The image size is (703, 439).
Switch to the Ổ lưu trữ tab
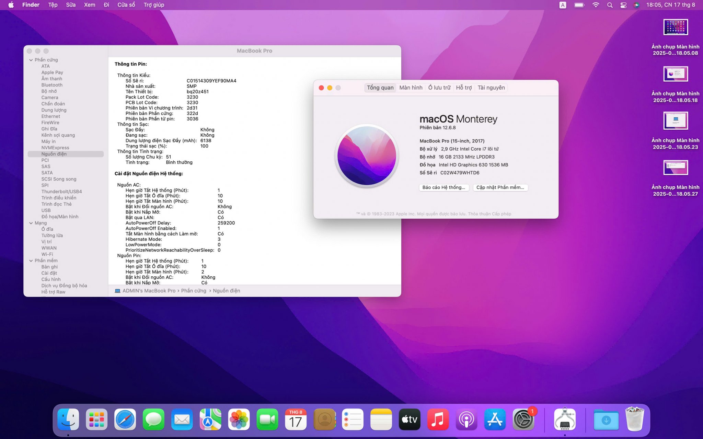439,88
